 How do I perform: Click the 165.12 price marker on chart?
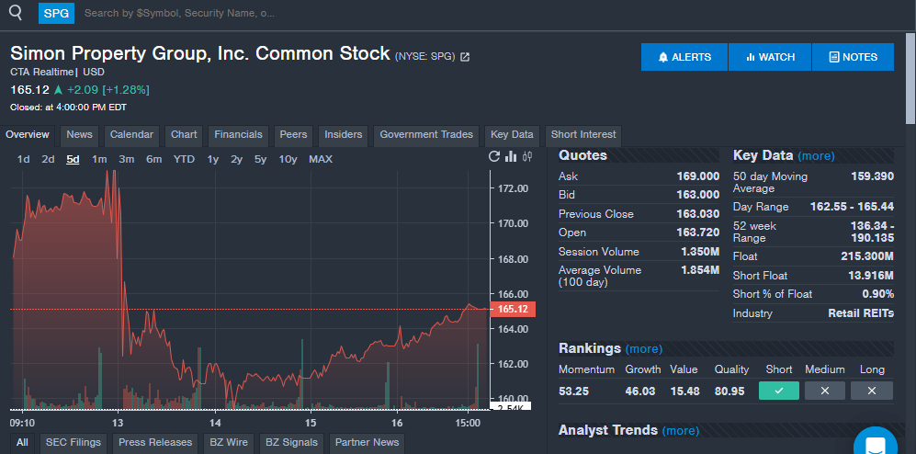[513, 309]
